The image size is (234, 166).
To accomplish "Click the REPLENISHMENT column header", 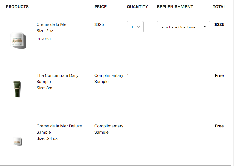I will pos(175,7).
